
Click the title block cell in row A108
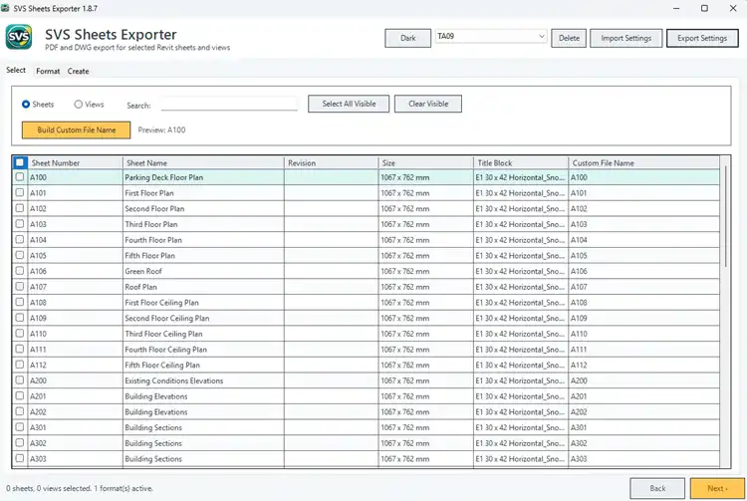(x=521, y=303)
